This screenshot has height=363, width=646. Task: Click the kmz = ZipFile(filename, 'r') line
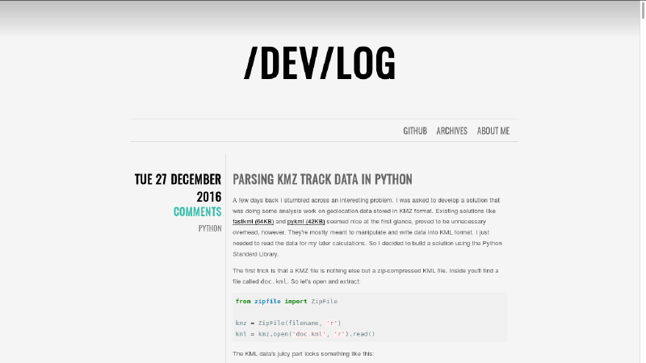(288, 323)
